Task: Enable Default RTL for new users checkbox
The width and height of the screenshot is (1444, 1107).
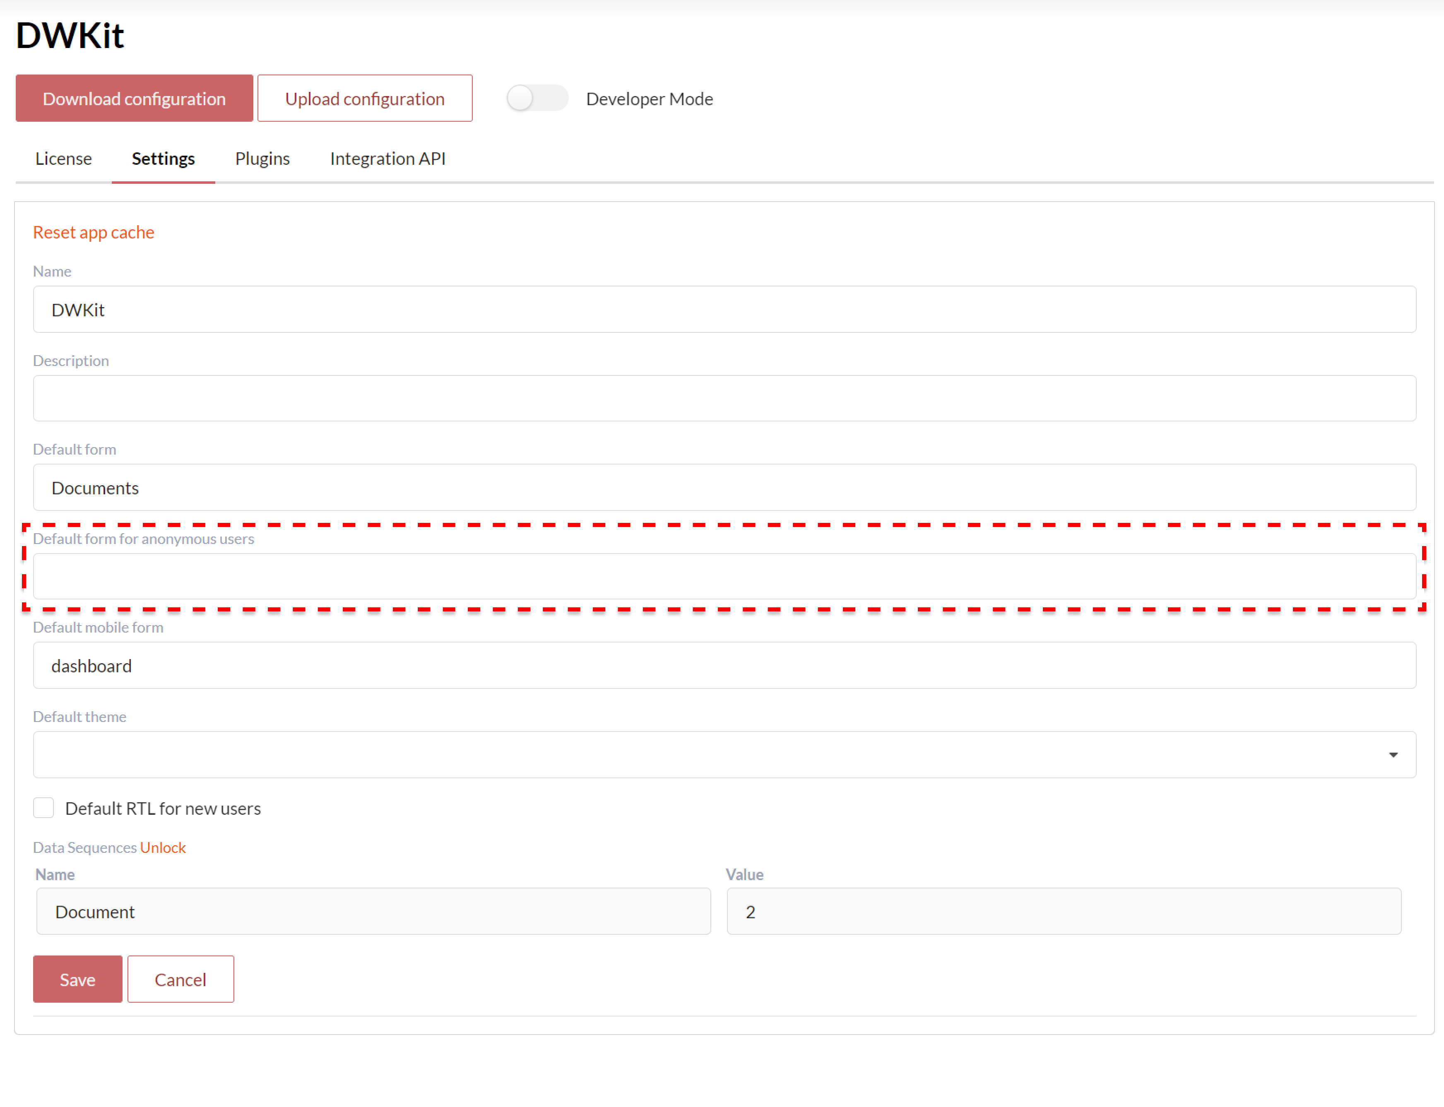Action: coord(43,808)
